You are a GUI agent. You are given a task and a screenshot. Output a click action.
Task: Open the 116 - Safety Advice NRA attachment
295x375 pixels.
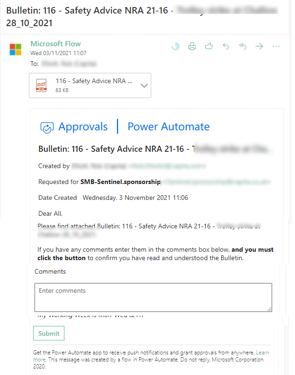point(90,85)
